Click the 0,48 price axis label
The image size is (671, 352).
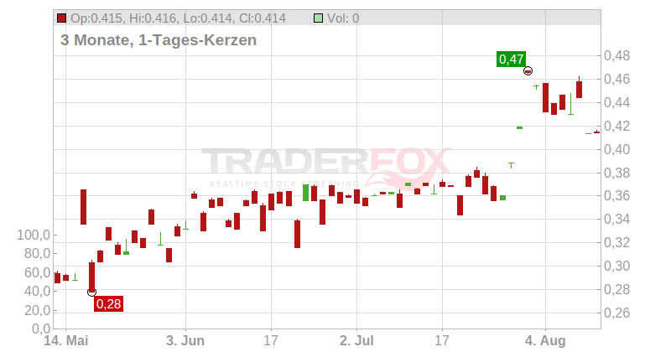pos(616,55)
